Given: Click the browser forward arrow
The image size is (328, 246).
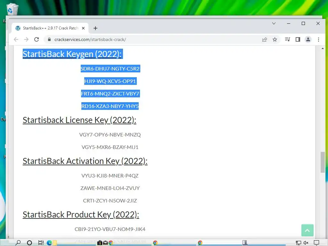Looking at the screenshot, I should [x=26, y=39].
